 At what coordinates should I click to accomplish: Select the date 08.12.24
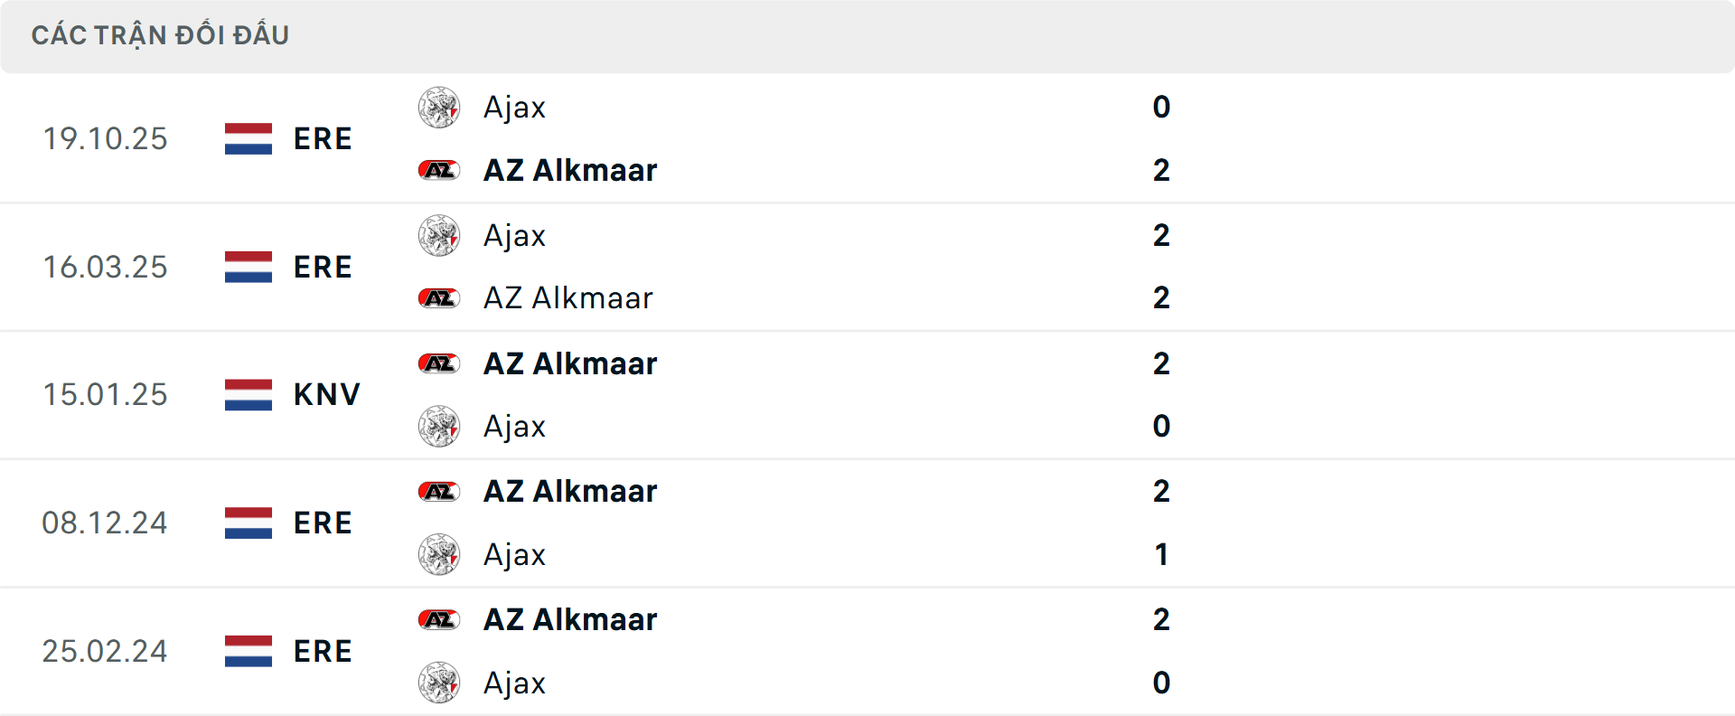pos(105,523)
